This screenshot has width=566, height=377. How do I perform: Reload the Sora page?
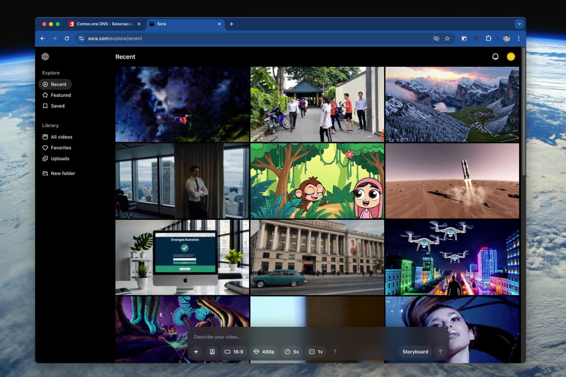[67, 38]
